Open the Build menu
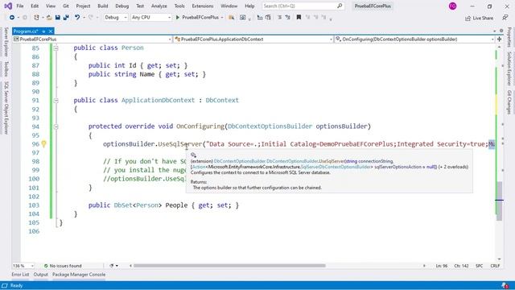The width and height of the screenshot is (515, 290). point(103,6)
